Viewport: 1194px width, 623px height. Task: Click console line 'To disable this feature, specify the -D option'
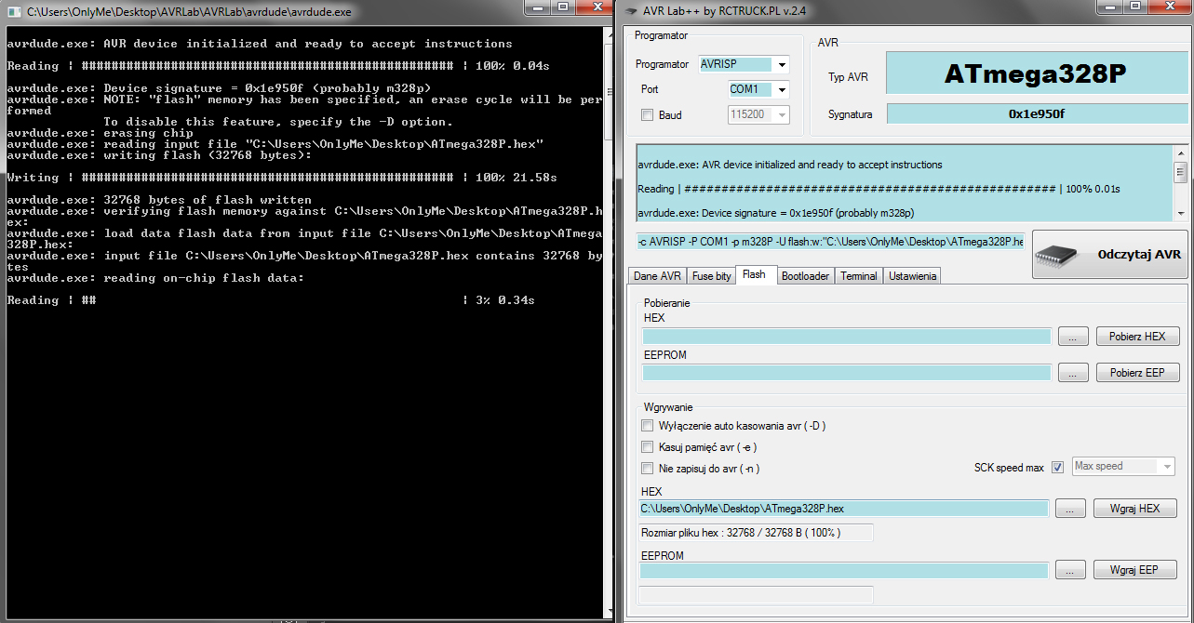pos(278,122)
